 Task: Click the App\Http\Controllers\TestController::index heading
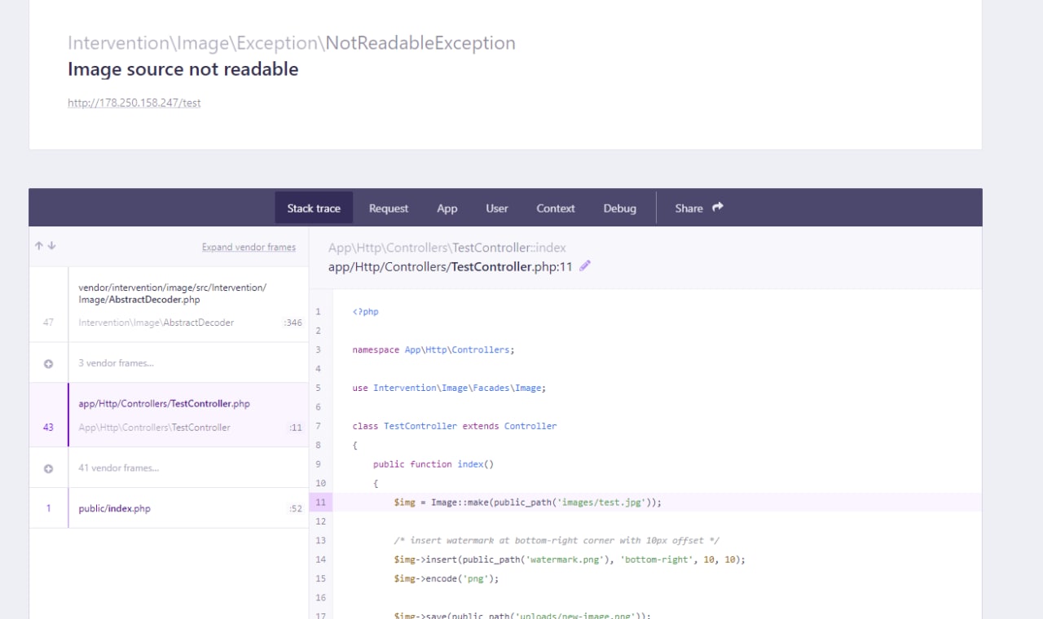point(447,248)
